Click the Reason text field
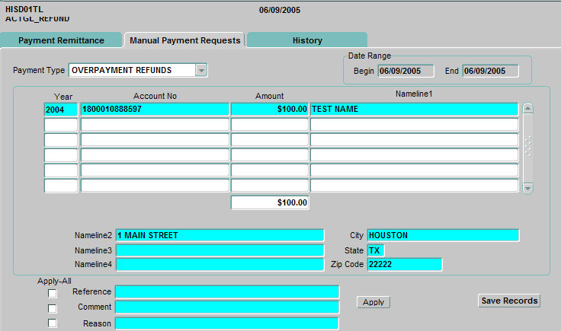This screenshot has width=561, height=331. pos(226,323)
